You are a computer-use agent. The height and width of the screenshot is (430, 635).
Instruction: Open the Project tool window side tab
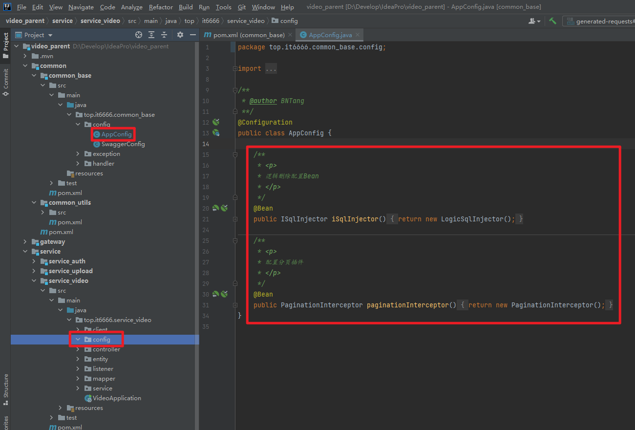[5, 45]
